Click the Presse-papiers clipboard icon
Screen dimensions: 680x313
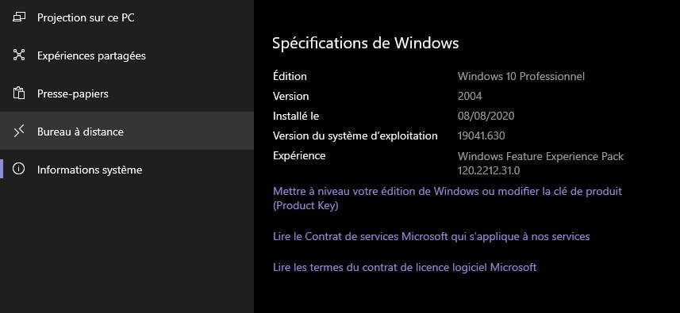(19, 93)
